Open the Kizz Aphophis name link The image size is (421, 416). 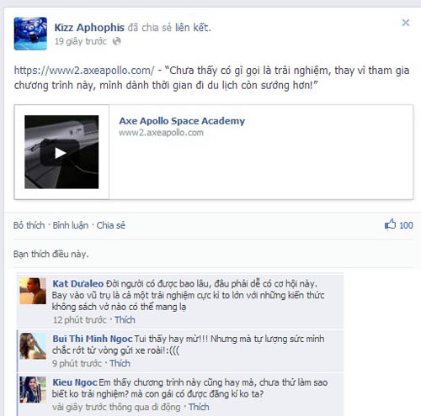click(x=89, y=28)
